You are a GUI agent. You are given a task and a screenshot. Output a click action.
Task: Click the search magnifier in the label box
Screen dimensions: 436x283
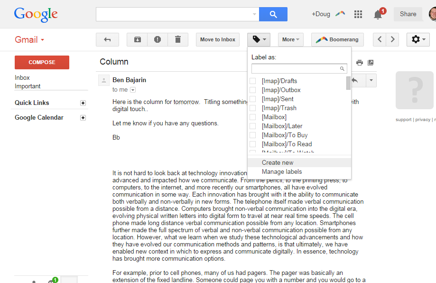pos(342,68)
